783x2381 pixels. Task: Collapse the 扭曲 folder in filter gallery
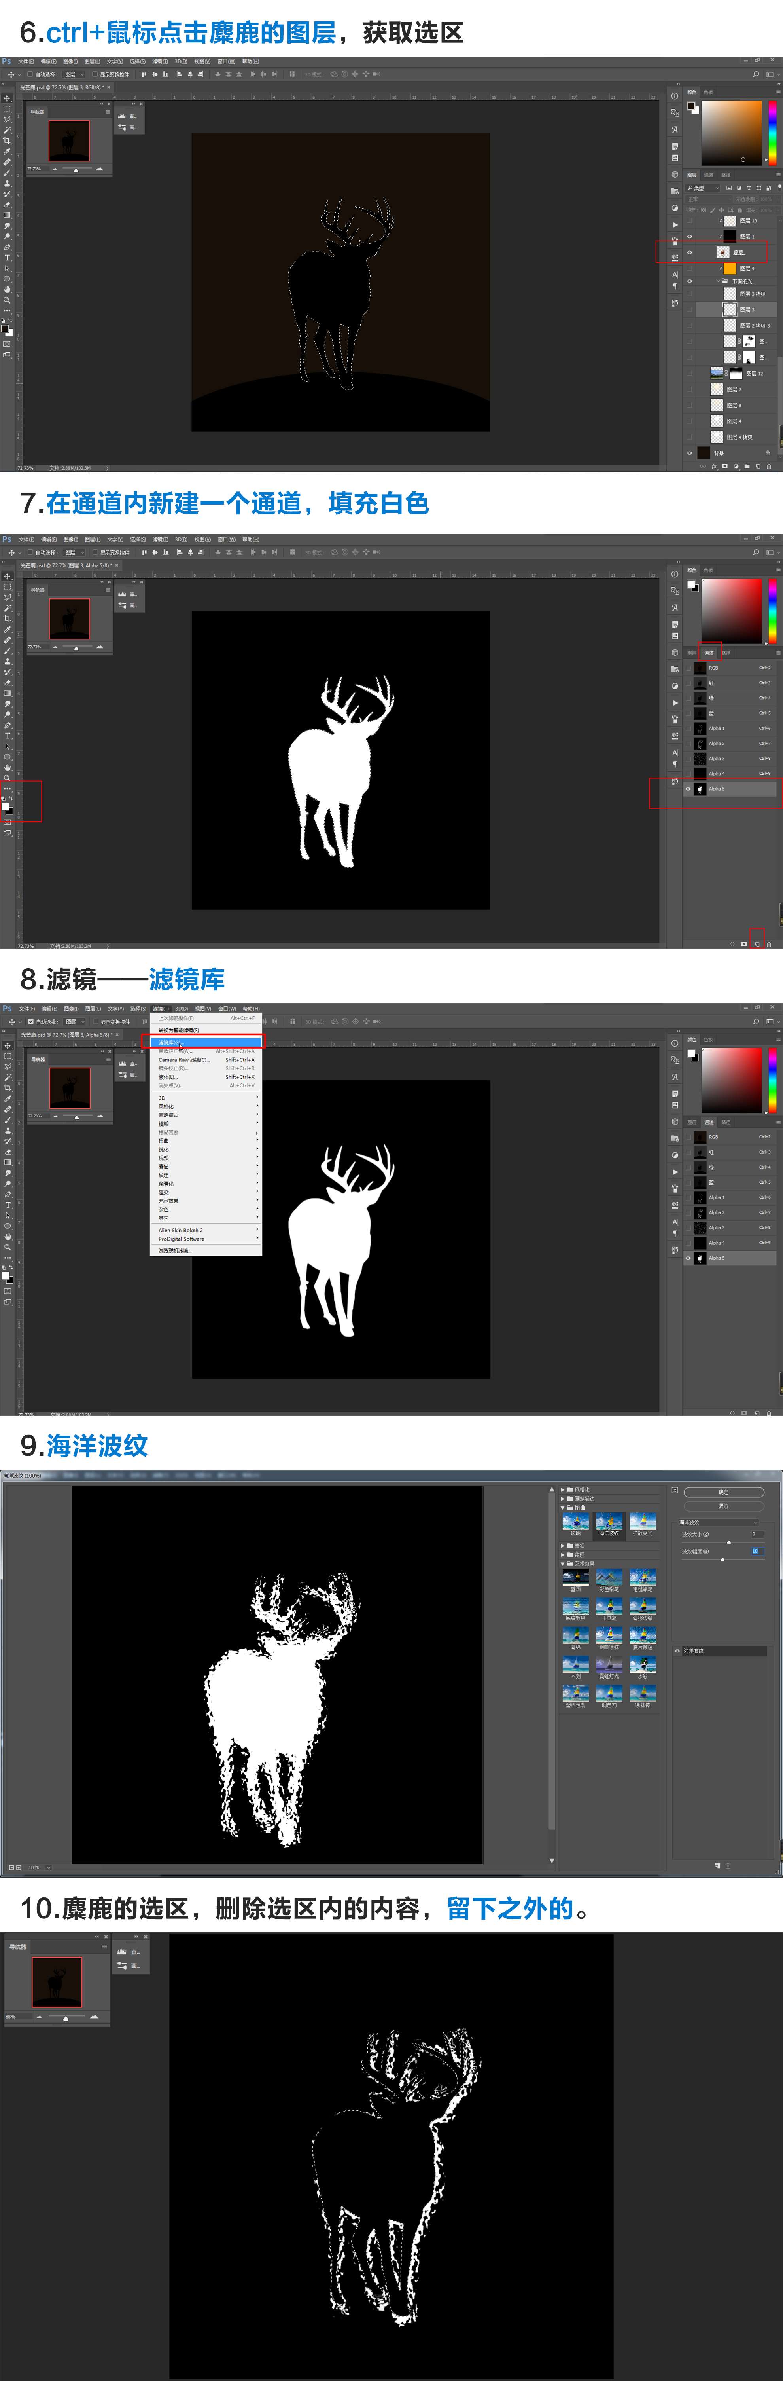[x=563, y=1508]
